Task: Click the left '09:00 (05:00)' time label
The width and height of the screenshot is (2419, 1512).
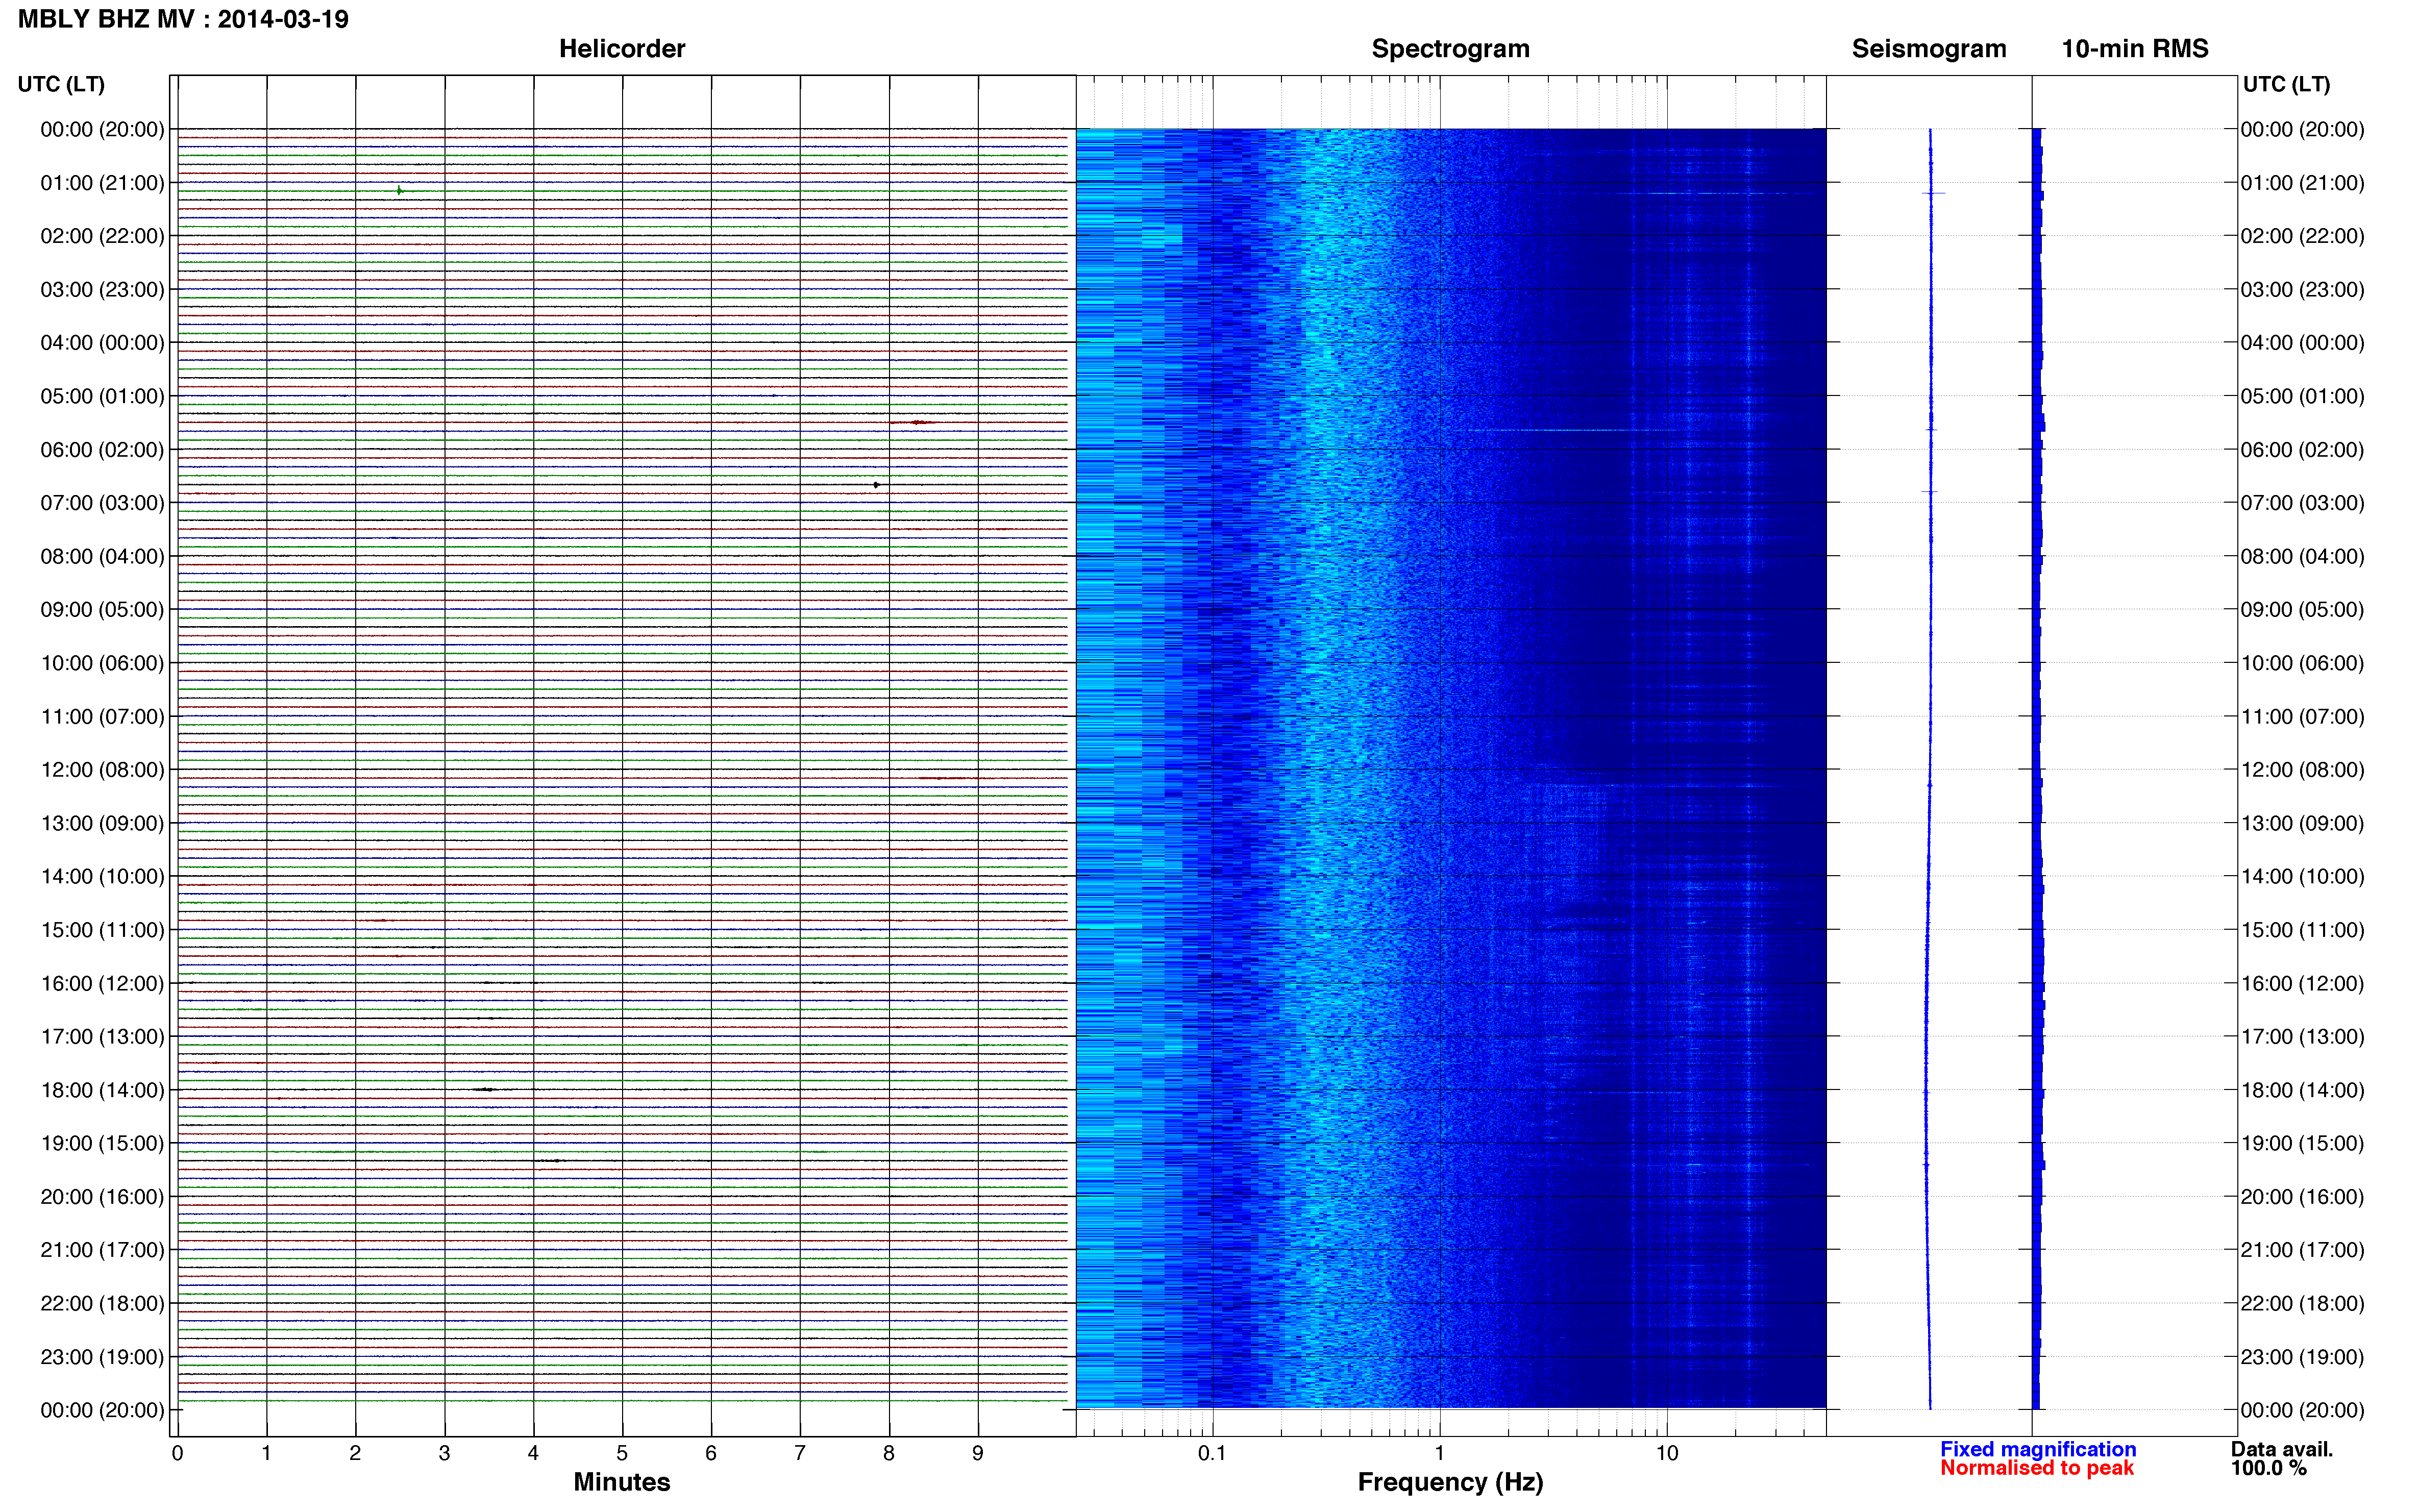Action: click(x=102, y=610)
